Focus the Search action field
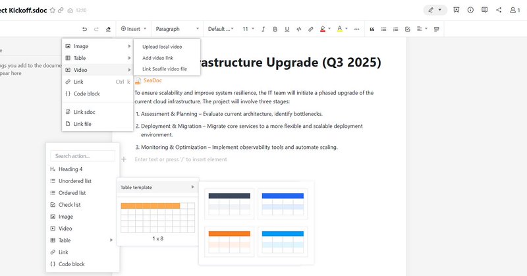The height and width of the screenshot is (276, 527). click(x=83, y=156)
